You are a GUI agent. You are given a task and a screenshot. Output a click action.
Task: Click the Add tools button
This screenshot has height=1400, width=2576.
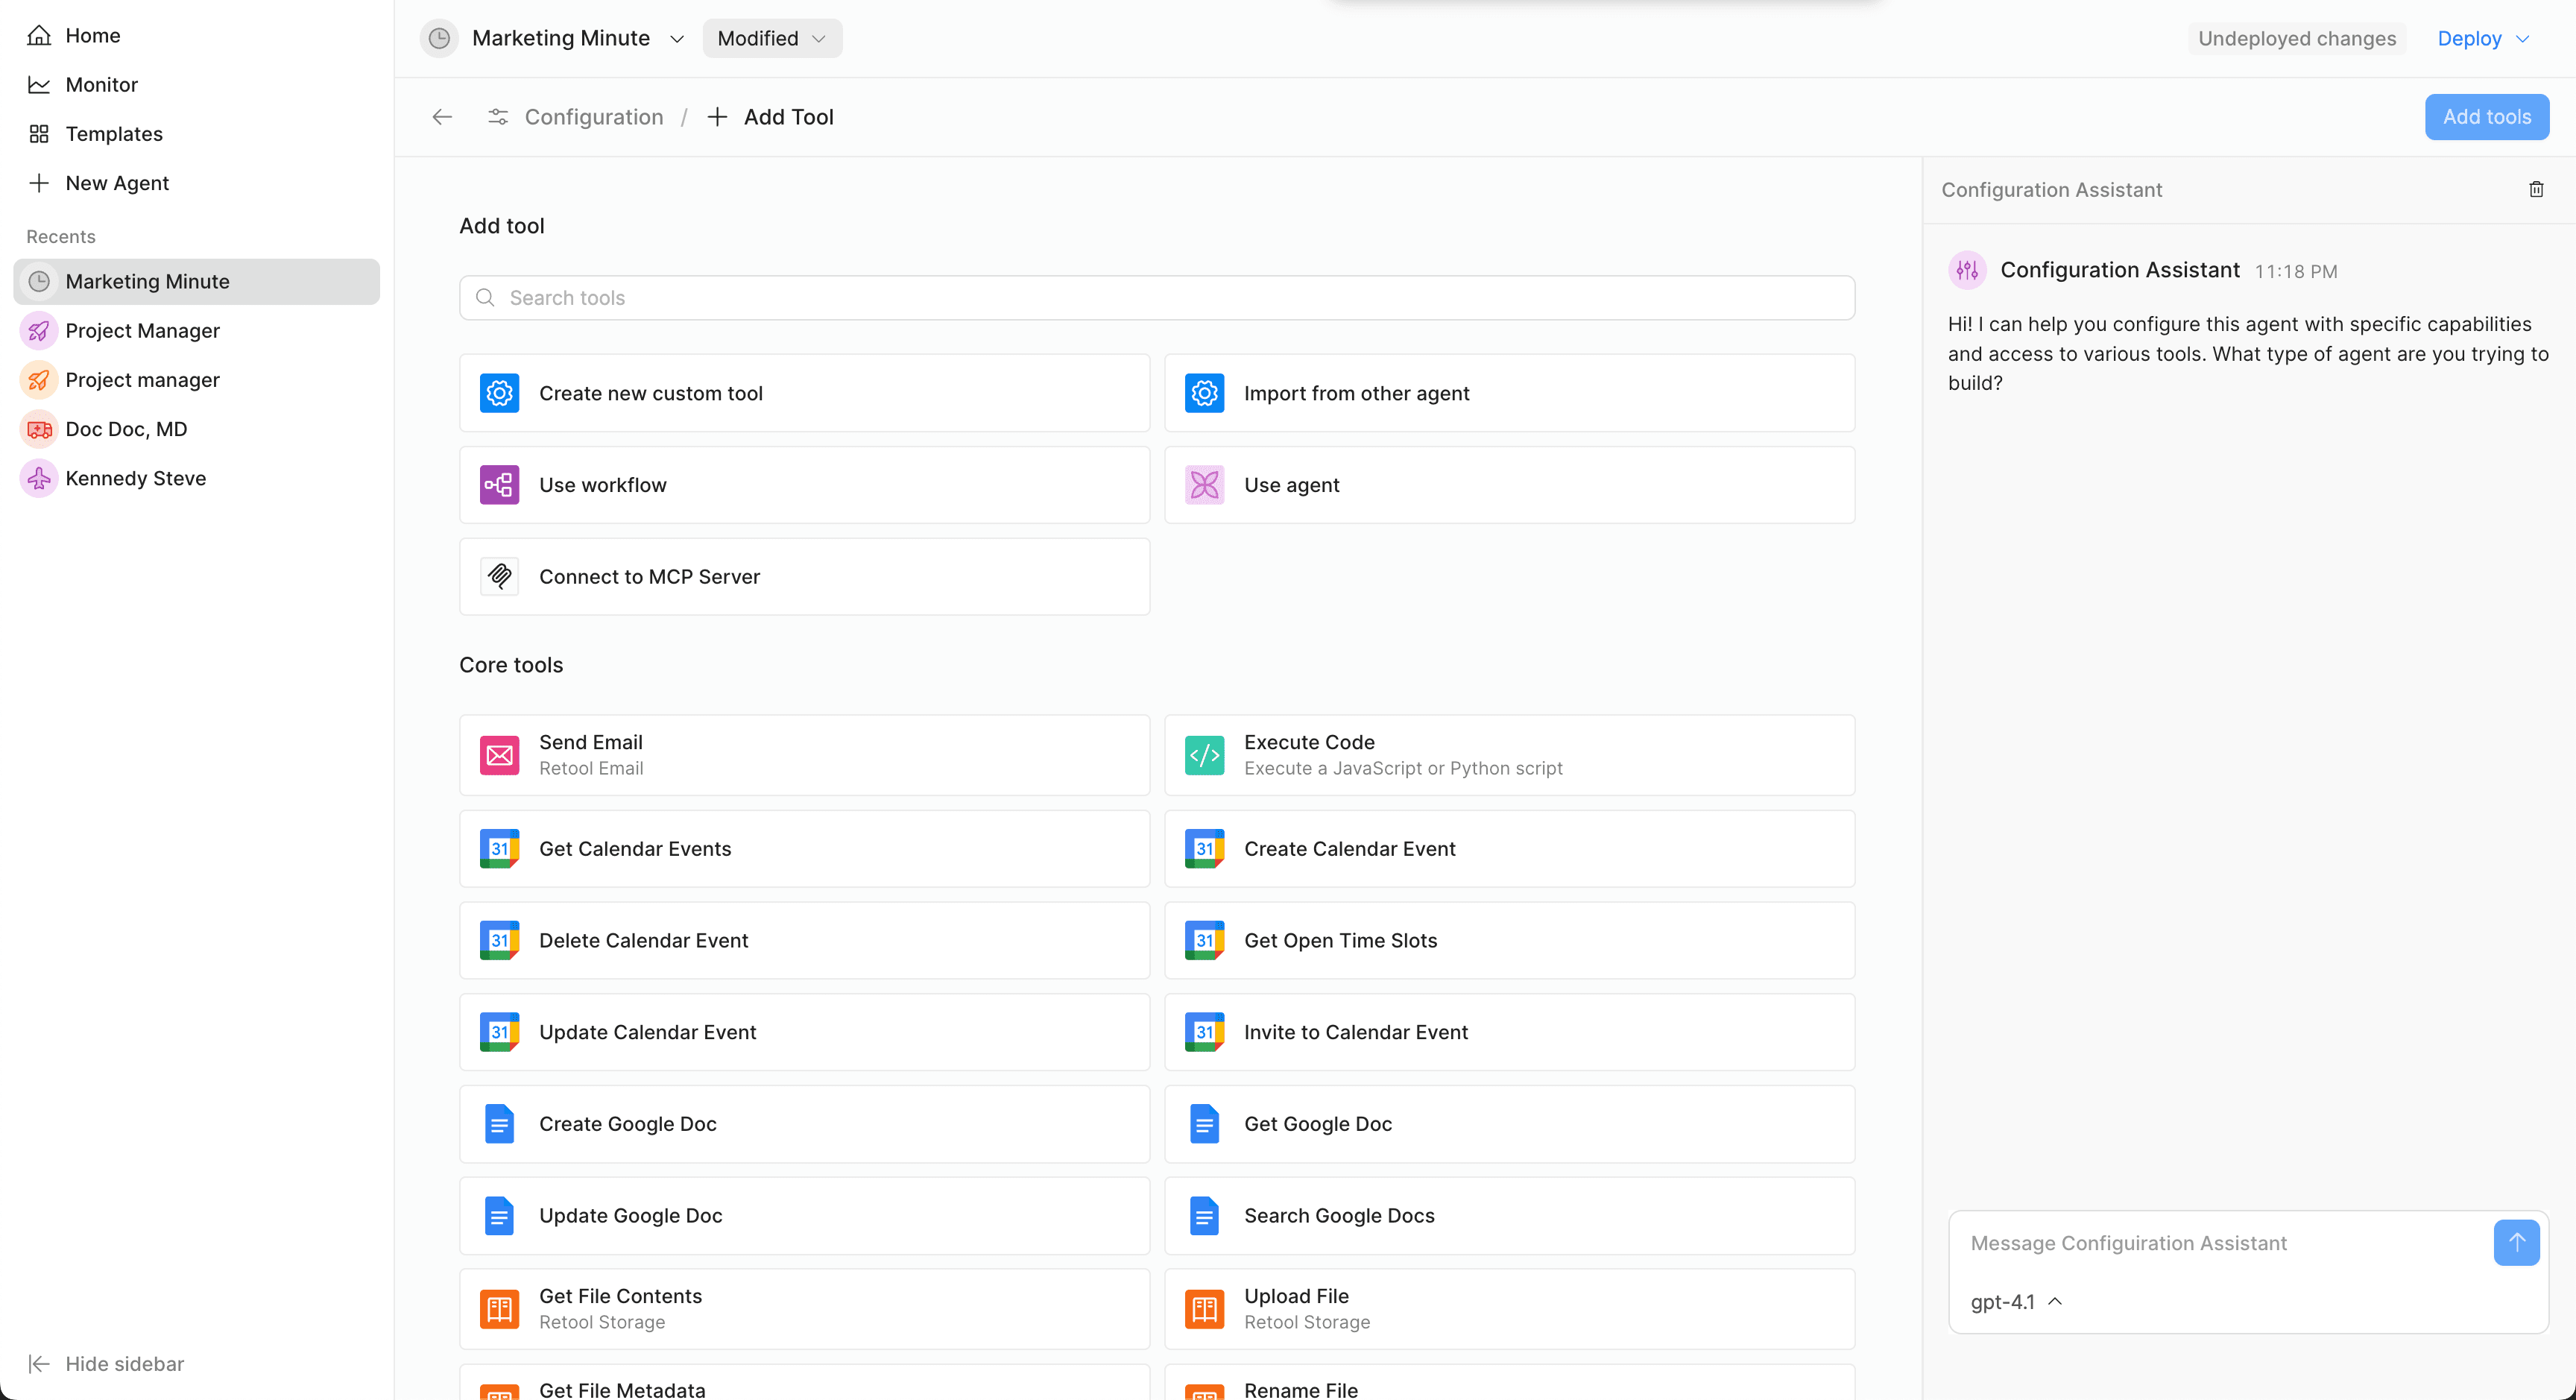click(2486, 117)
